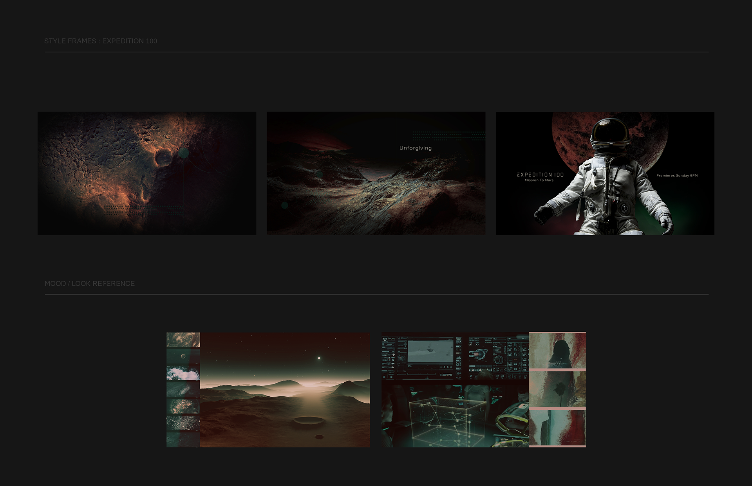Click the spacecraft diagram icon in HUD
The image size is (752, 486).
[x=479, y=355]
